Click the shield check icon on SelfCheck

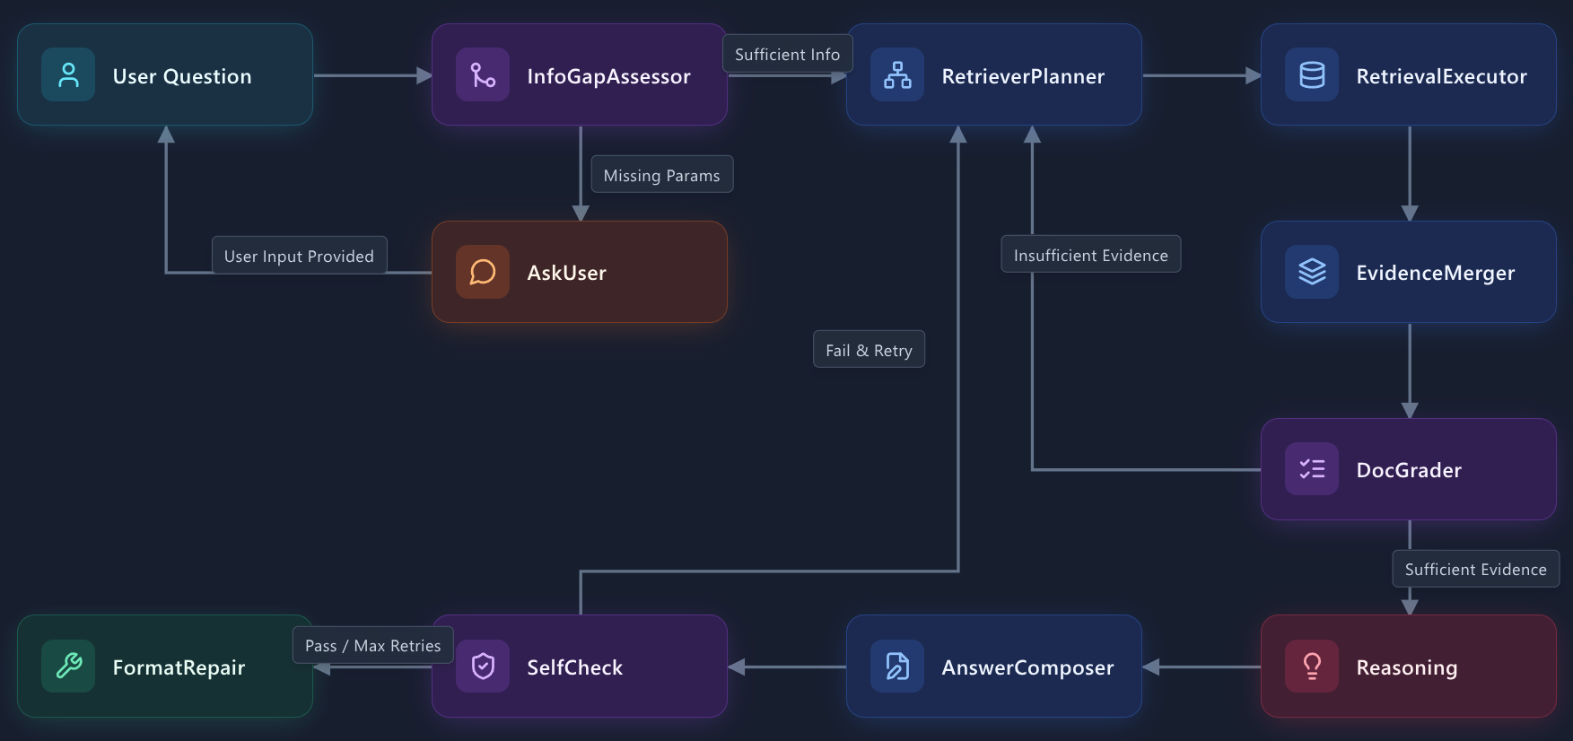click(x=483, y=667)
